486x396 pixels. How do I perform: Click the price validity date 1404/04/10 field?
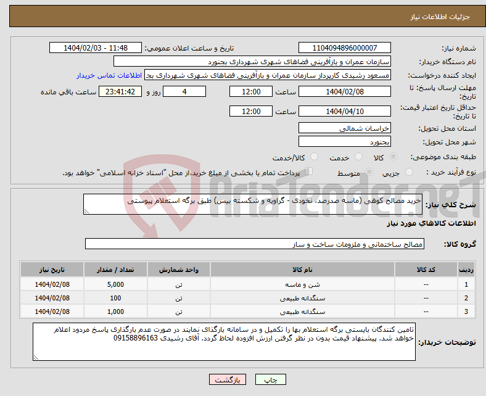pyautogui.click(x=345, y=111)
